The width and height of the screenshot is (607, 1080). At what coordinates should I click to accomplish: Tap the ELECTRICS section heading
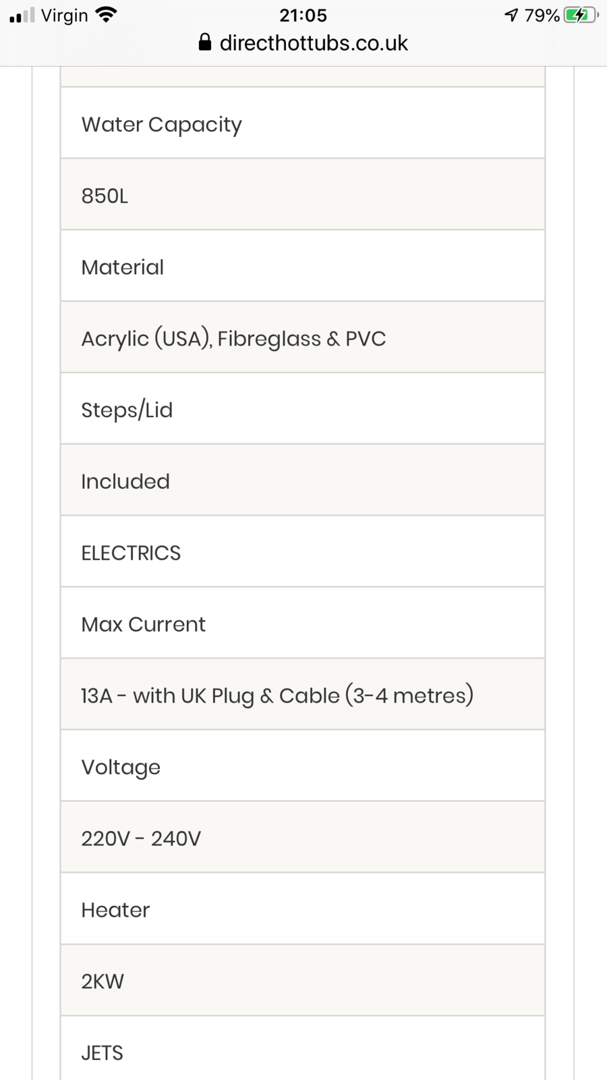point(303,553)
